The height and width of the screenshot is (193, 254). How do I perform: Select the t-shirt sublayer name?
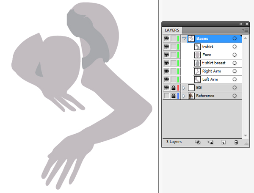click(x=208, y=47)
